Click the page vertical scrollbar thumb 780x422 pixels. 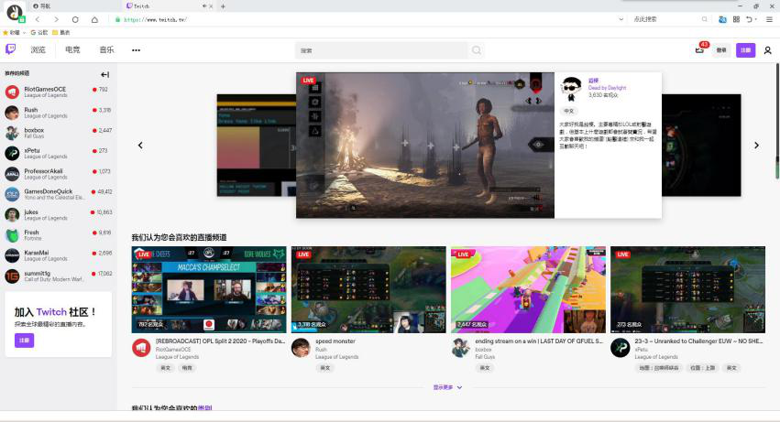pos(777,122)
